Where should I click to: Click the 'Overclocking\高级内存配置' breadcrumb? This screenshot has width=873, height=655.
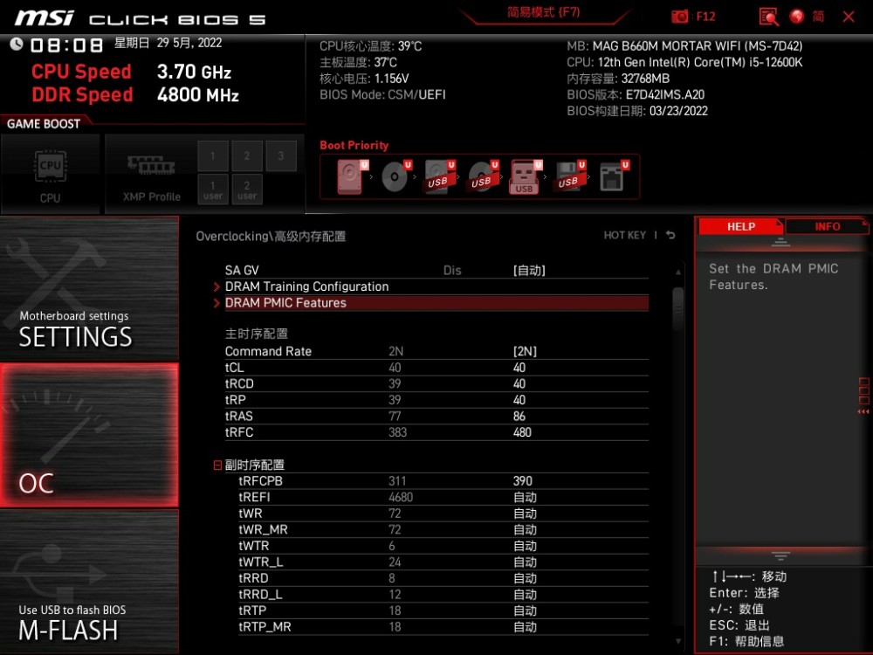point(271,236)
